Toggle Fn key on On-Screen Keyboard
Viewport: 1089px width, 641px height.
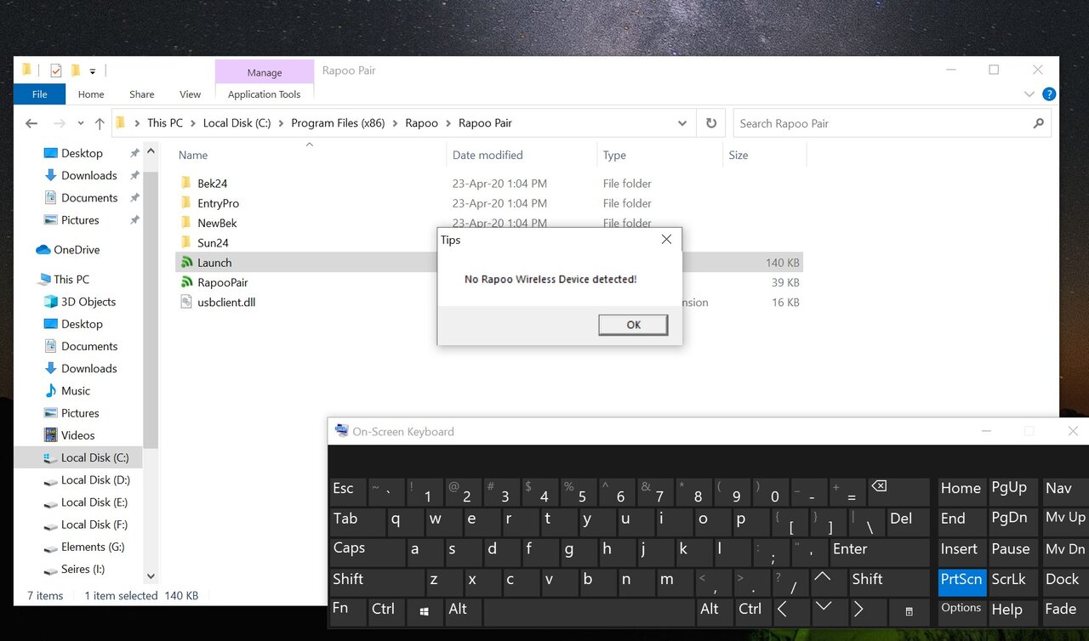pyautogui.click(x=348, y=612)
